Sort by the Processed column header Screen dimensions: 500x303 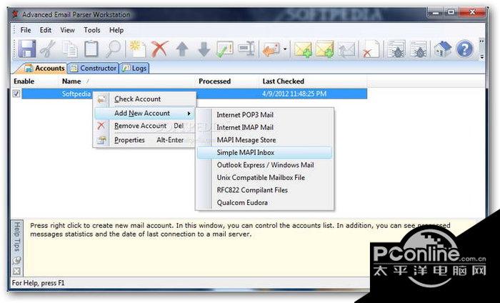(214, 81)
